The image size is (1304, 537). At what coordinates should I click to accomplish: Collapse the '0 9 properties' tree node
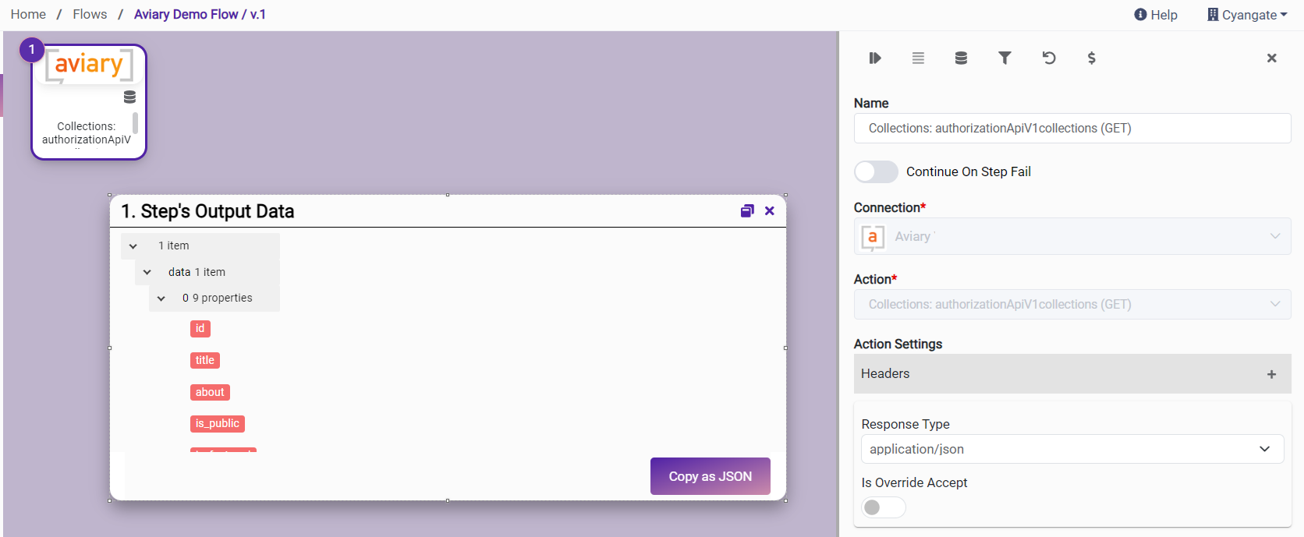point(161,299)
